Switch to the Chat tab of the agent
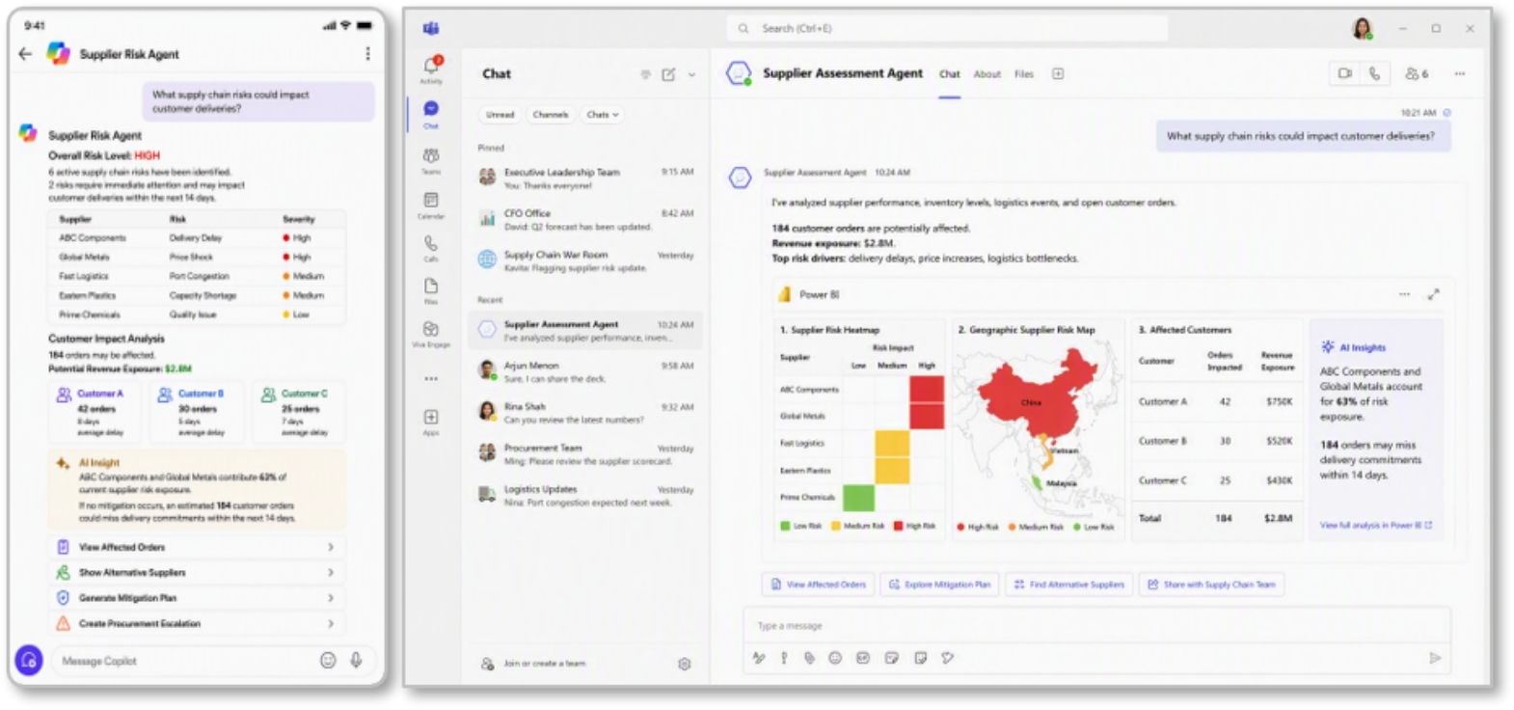The image size is (1514, 710). pos(950,74)
